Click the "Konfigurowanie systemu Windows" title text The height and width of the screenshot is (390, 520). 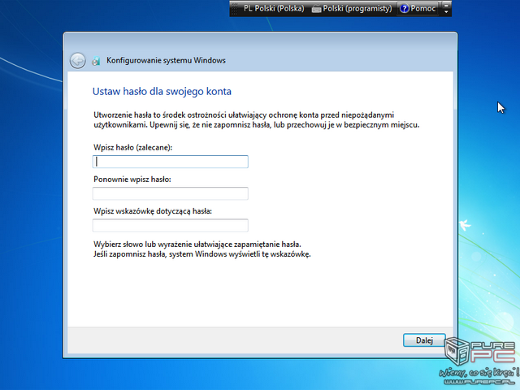166,60
